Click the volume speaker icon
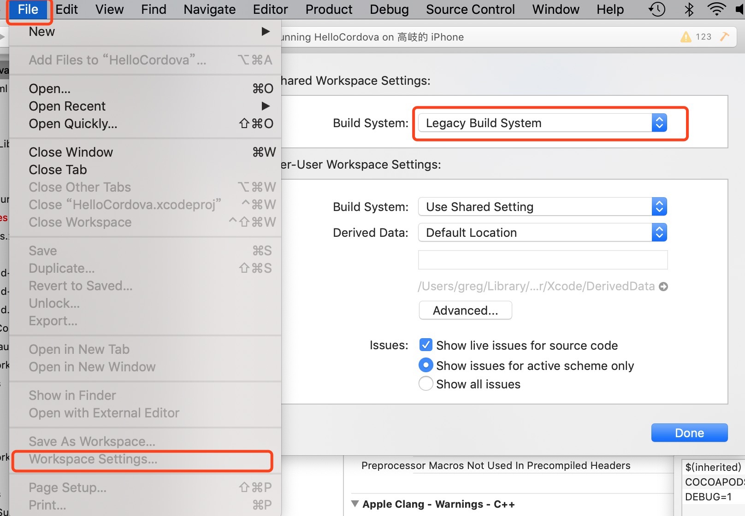The height and width of the screenshot is (516, 745). coord(740,9)
